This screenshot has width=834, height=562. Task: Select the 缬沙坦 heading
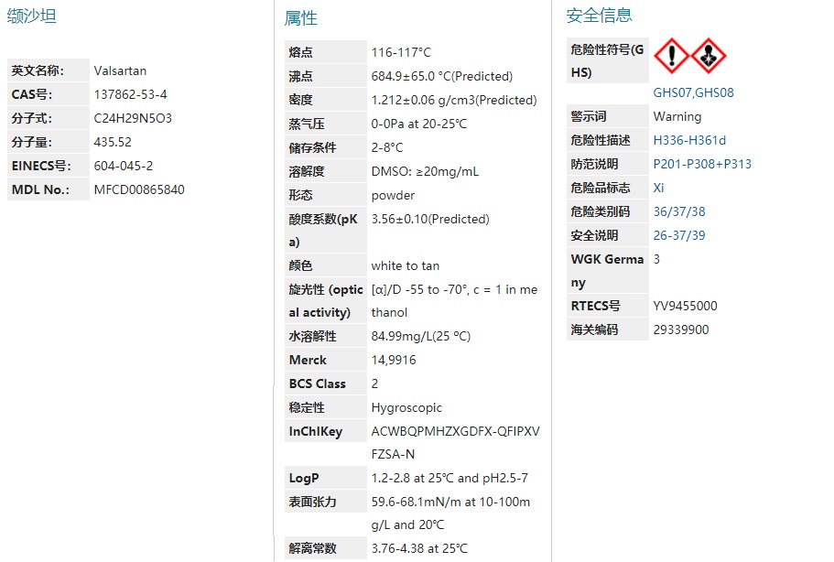31,16
